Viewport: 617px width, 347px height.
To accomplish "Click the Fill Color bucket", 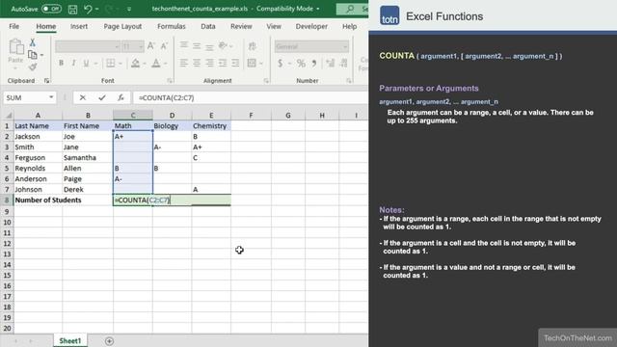I will (x=135, y=63).
